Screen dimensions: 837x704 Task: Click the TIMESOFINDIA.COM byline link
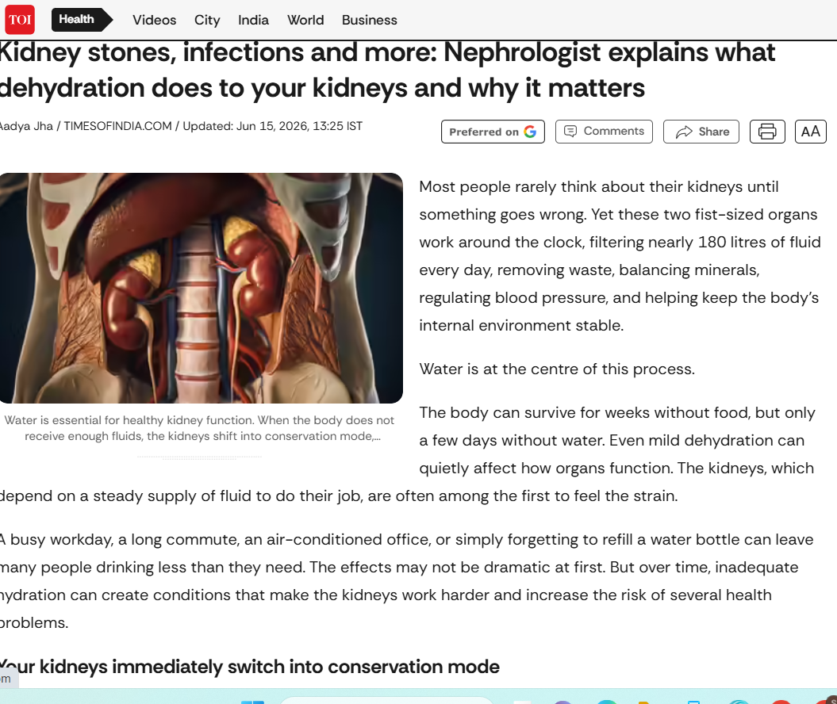click(118, 126)
